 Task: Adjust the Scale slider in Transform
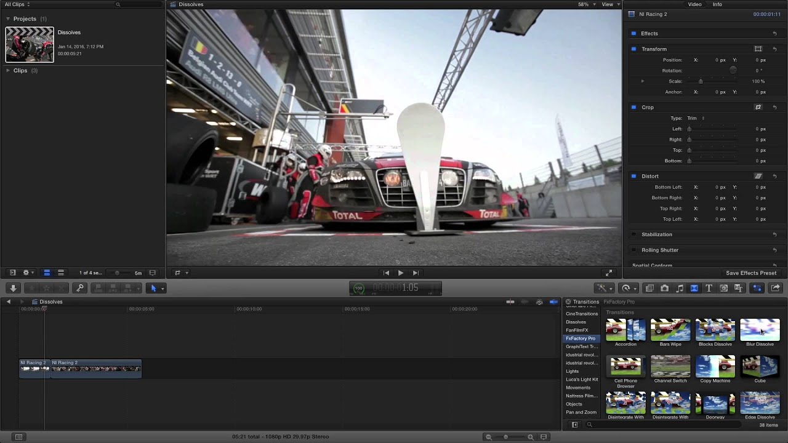pyautogui.click(x=701, y=81)
